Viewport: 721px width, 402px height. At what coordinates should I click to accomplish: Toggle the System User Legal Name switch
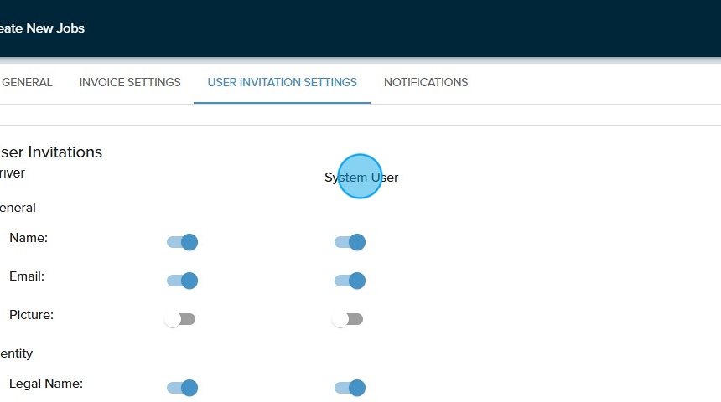[350, 388]
